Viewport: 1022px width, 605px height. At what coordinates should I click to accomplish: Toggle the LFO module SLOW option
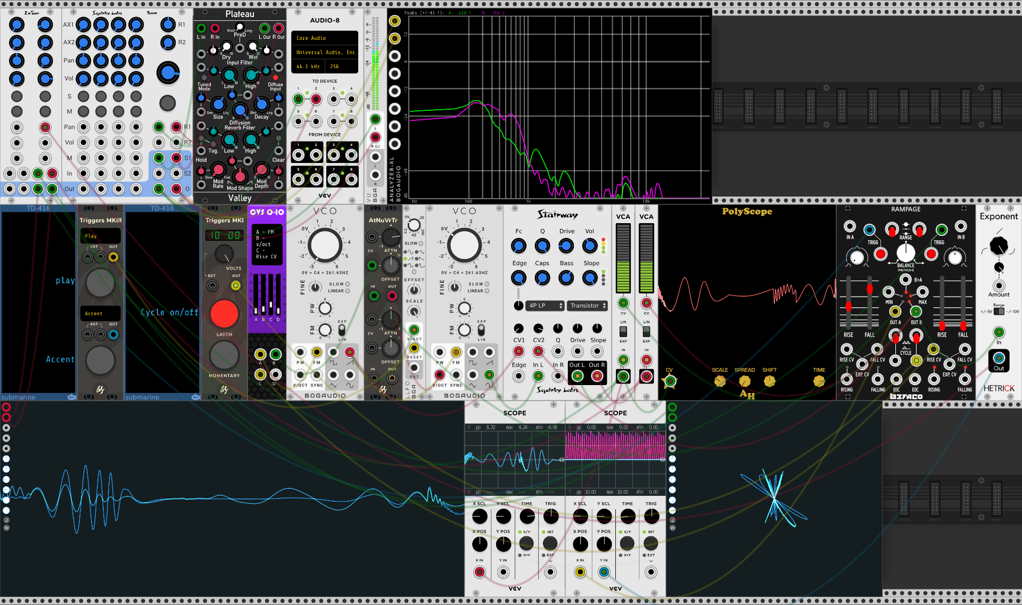[421, 243]
